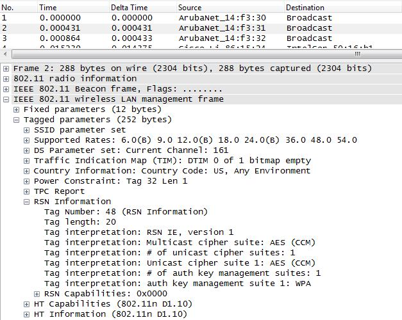Screen dimensions: 402x320
Task: Select Multicast cipher suite: AES (CCM) line
Action: coord(180,243)
